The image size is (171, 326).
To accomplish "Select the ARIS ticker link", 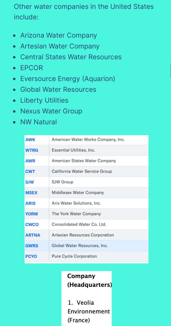I will [30, 203].
